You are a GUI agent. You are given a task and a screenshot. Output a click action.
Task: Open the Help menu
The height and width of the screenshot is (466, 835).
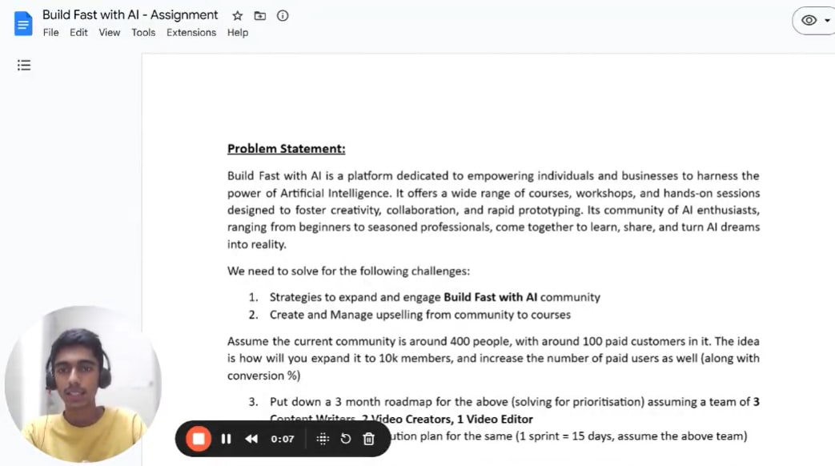(238, 33)
